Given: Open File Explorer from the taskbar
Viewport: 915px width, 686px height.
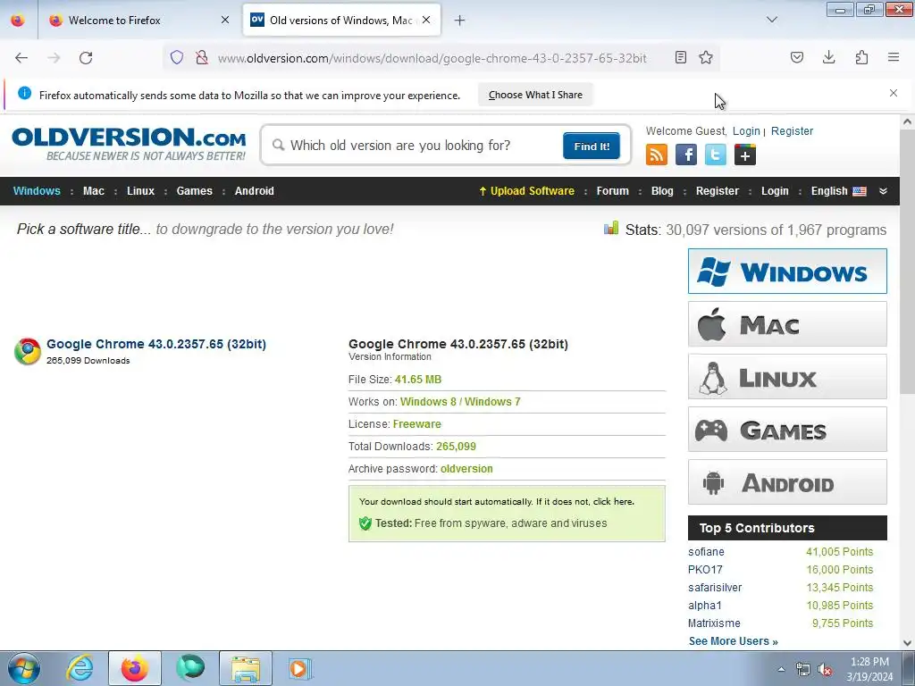Looking at the screenshot, I should pyautogui.click(x=246, y=668).
